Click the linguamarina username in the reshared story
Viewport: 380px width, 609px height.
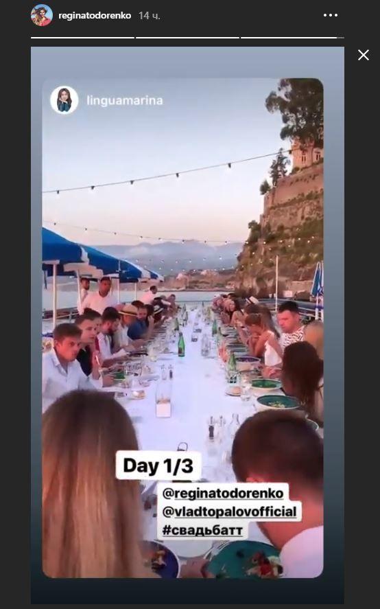(x=125, y=101)
